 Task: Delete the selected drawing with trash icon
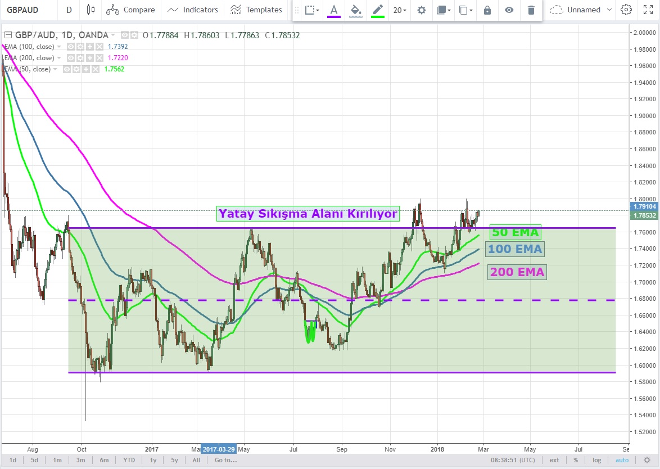click(x=531, y=10)
